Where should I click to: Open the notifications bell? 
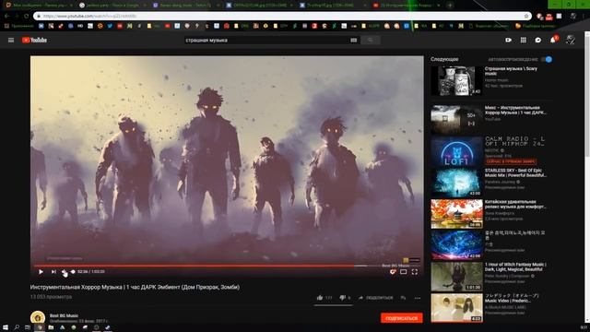coord(553,40)
